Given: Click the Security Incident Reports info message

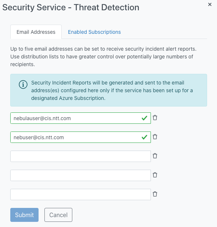Looking at the screenshot, I should (x=112, y=90).
